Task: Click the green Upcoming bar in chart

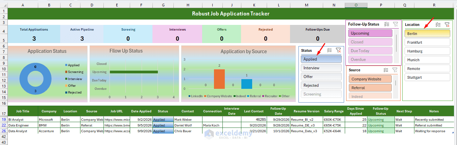Action: pyautogui.click(x=134, y=72)
